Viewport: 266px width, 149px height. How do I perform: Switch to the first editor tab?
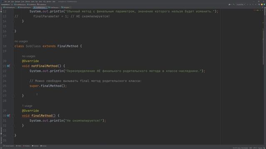click(9, 7)
